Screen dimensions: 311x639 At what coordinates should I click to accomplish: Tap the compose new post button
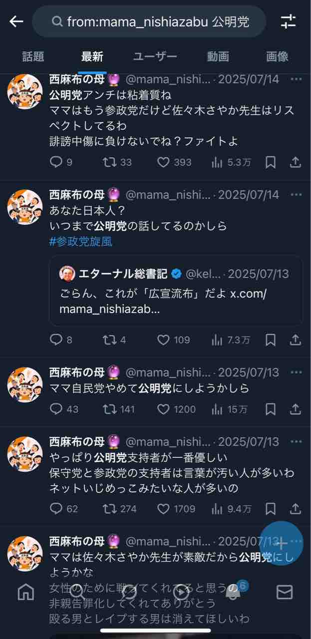click(x=281, y=544)
